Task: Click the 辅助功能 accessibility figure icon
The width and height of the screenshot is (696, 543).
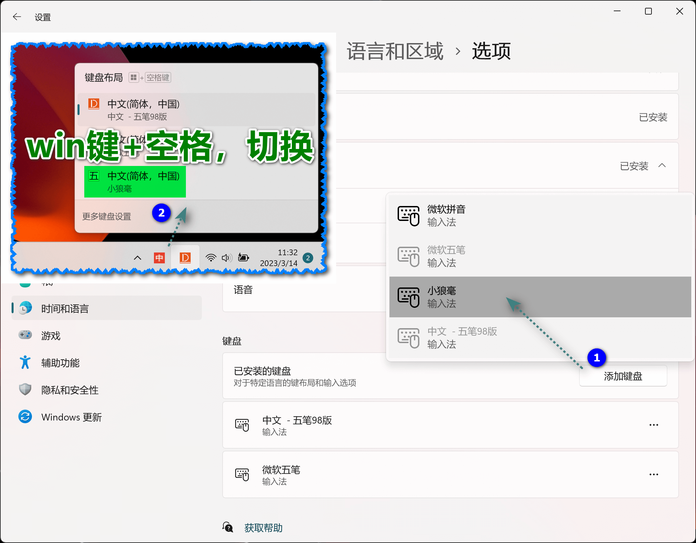Action: [x=25, y=362]
